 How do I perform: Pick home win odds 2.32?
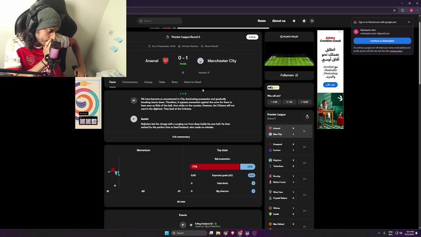pyautogui.click(x=274, y=102)
